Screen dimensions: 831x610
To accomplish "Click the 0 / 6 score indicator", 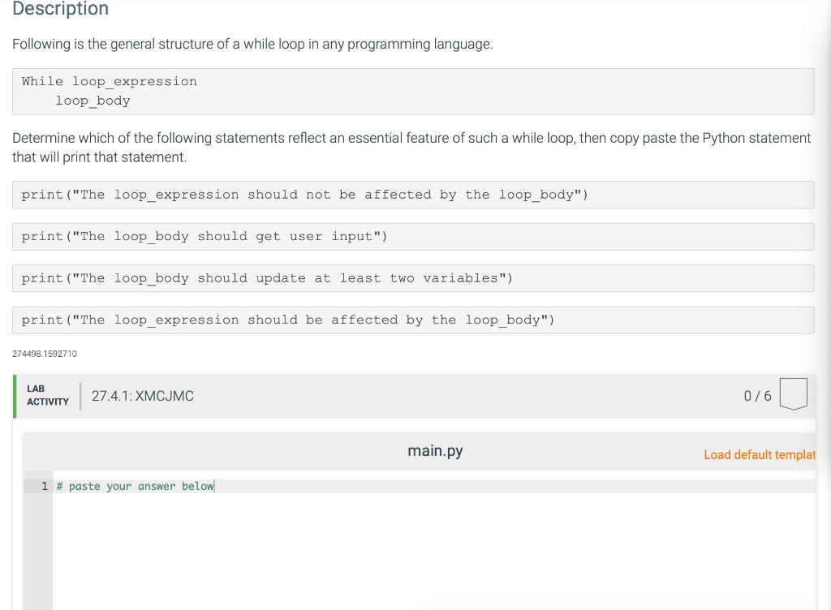I will point(756,396).
